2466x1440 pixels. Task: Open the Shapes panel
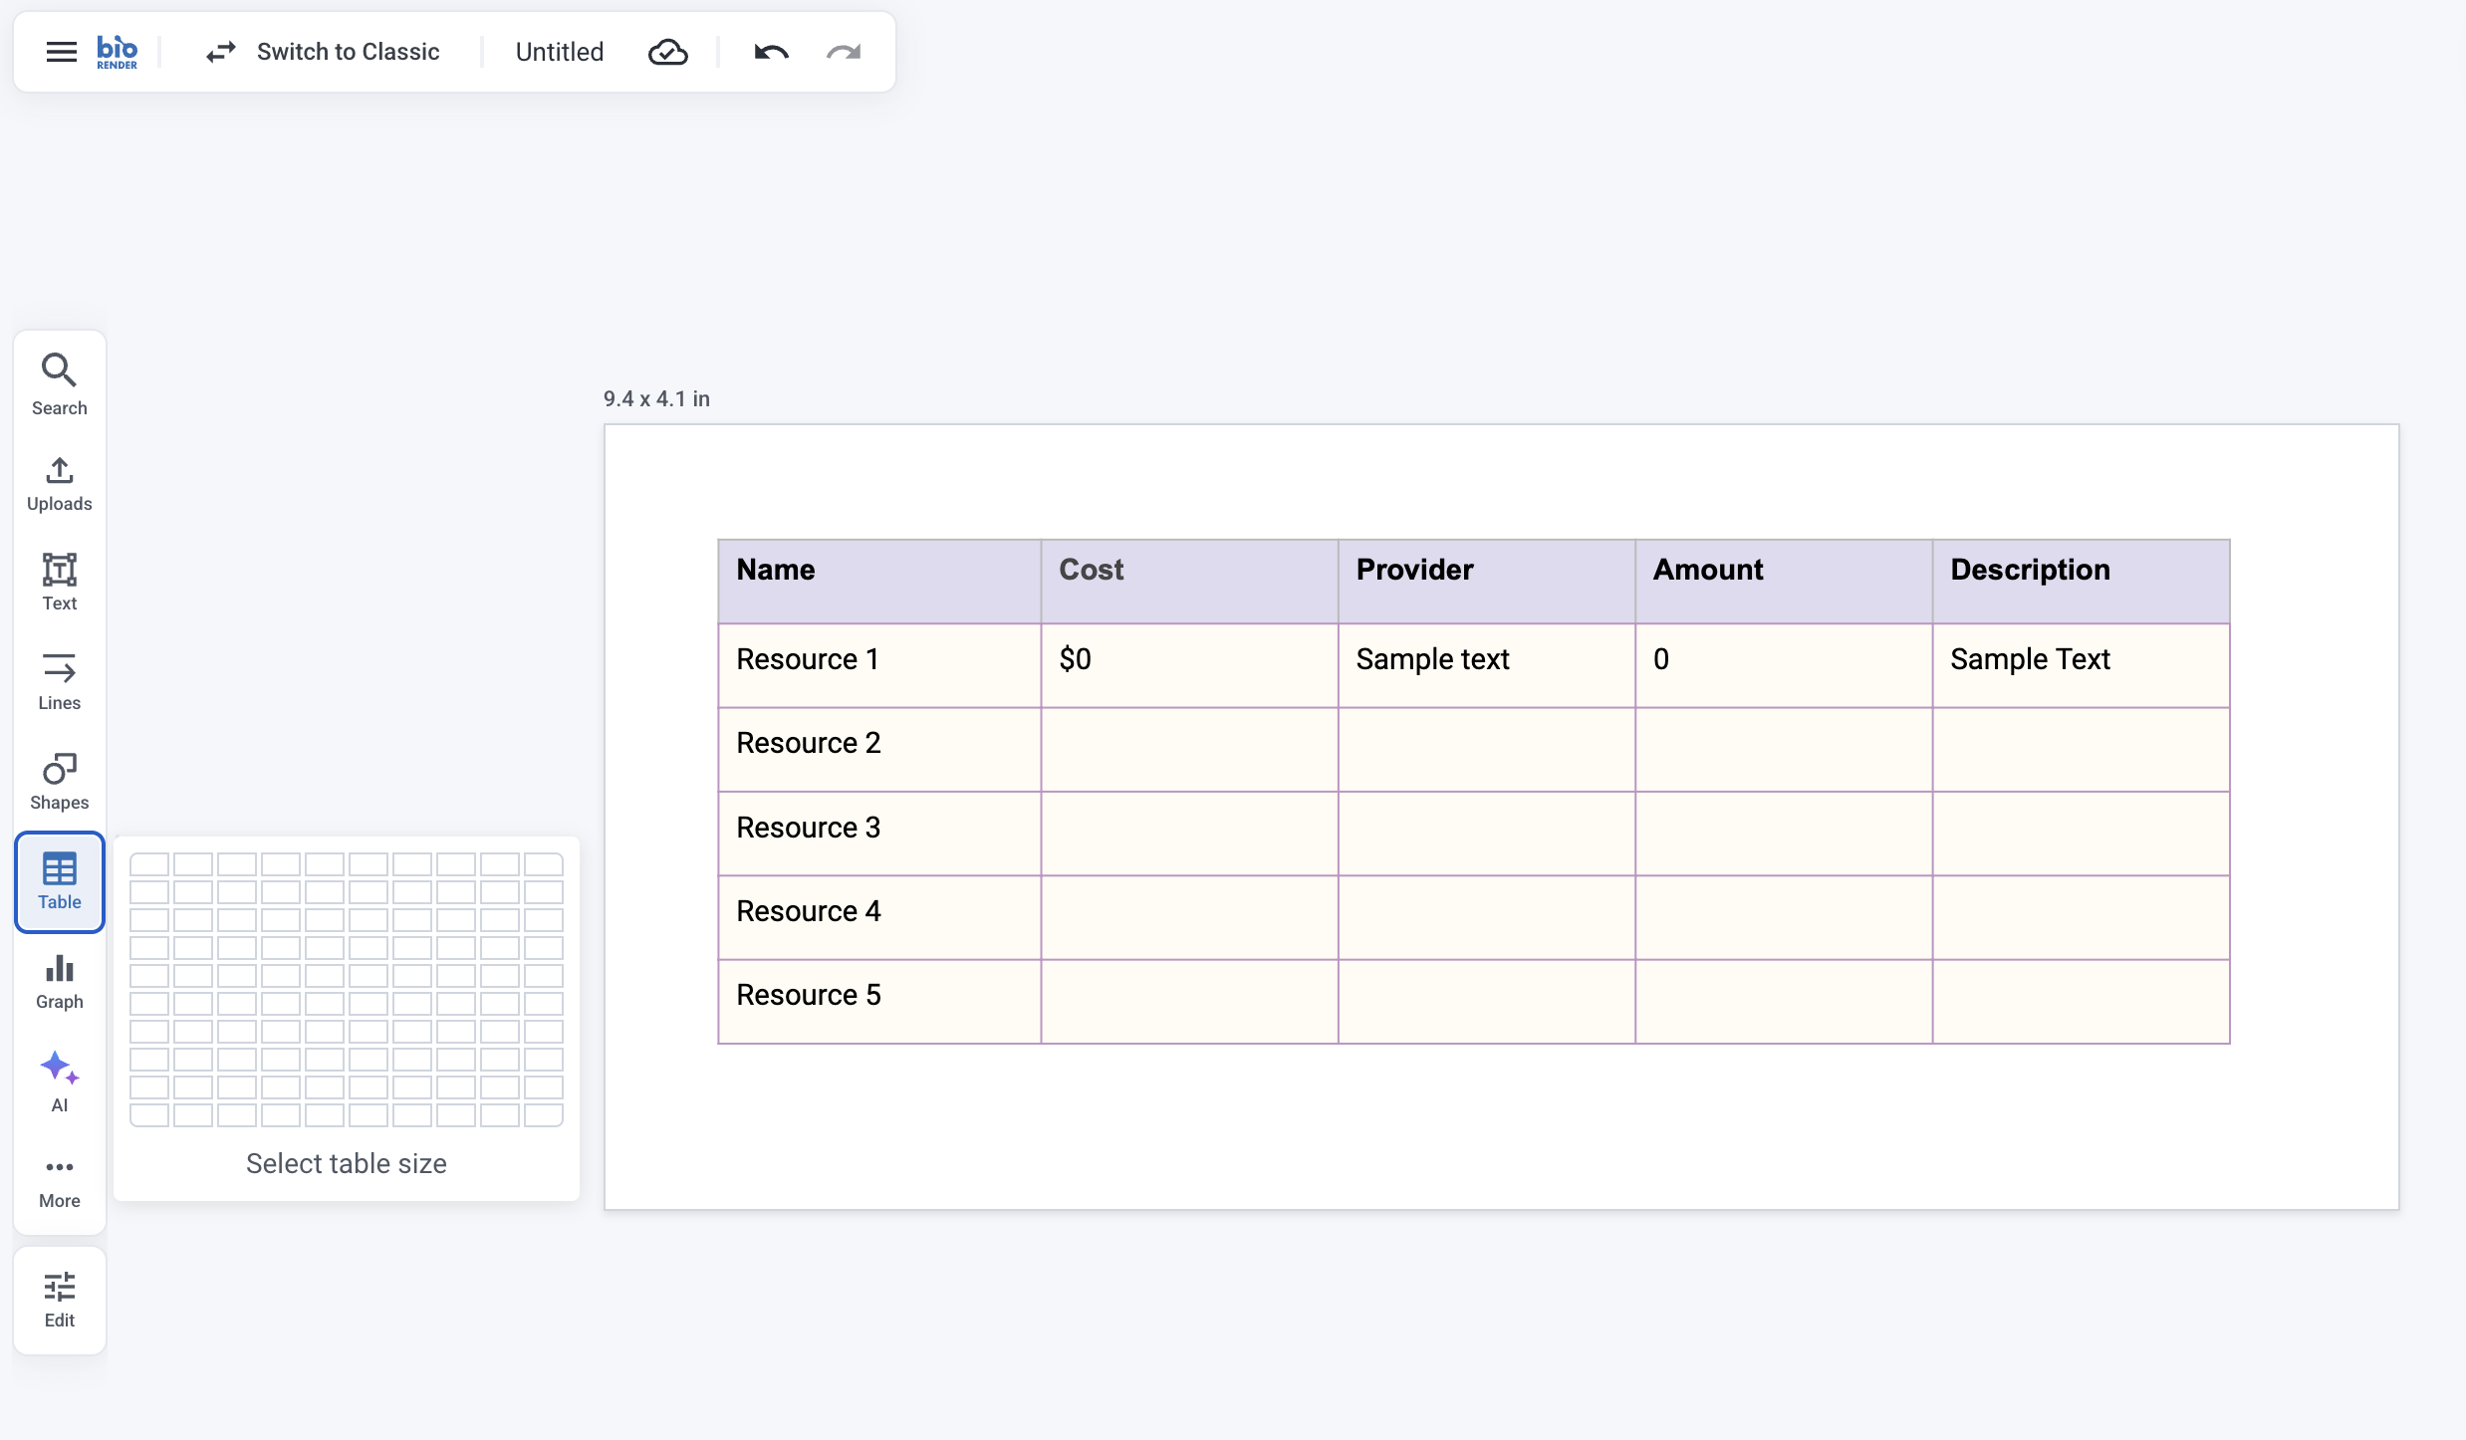tap(60, 781)
